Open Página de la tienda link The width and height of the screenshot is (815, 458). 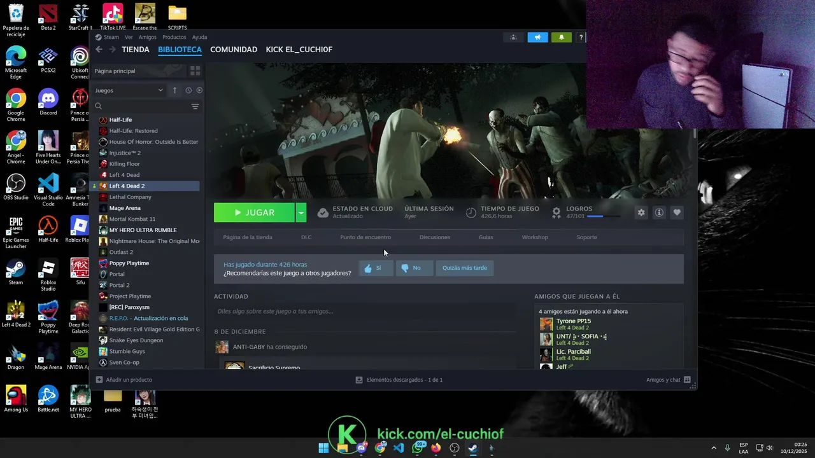pyautogui.click(x=248, y=237)
